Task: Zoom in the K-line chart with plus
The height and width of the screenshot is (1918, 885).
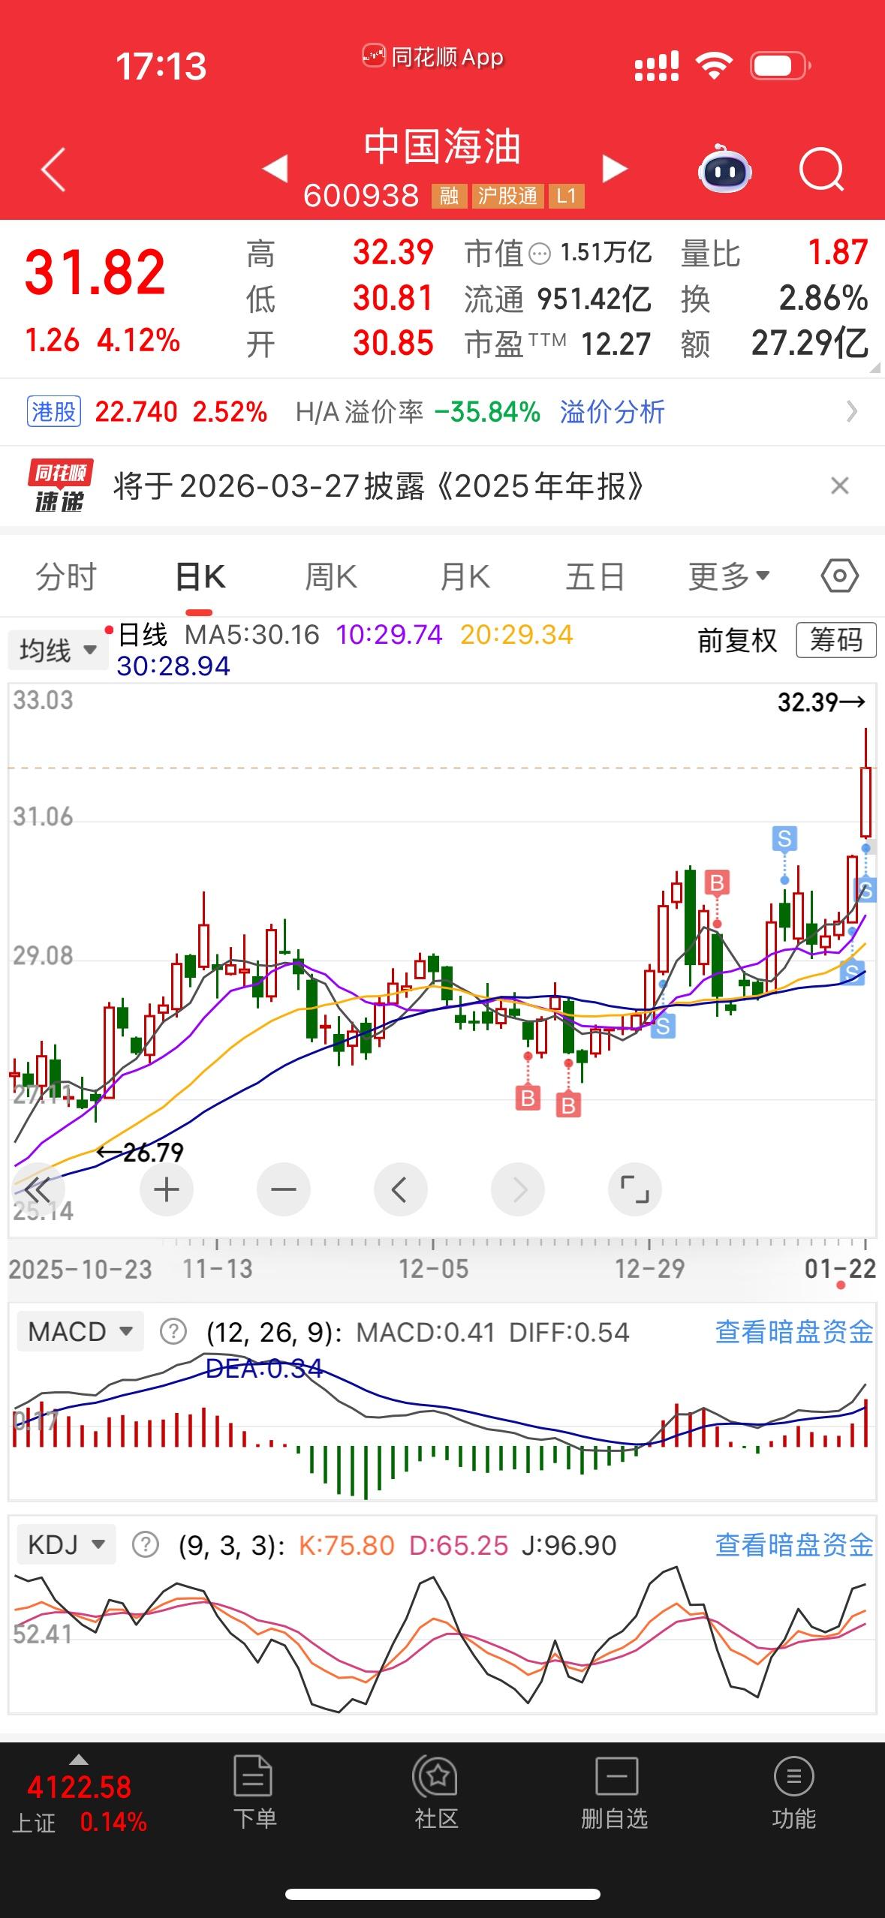Action: tap(166, 1189)
